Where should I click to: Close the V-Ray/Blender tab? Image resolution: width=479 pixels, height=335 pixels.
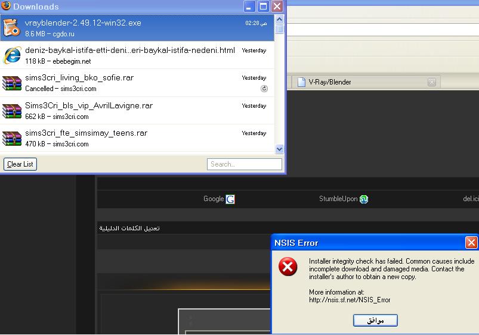point(432,82)
